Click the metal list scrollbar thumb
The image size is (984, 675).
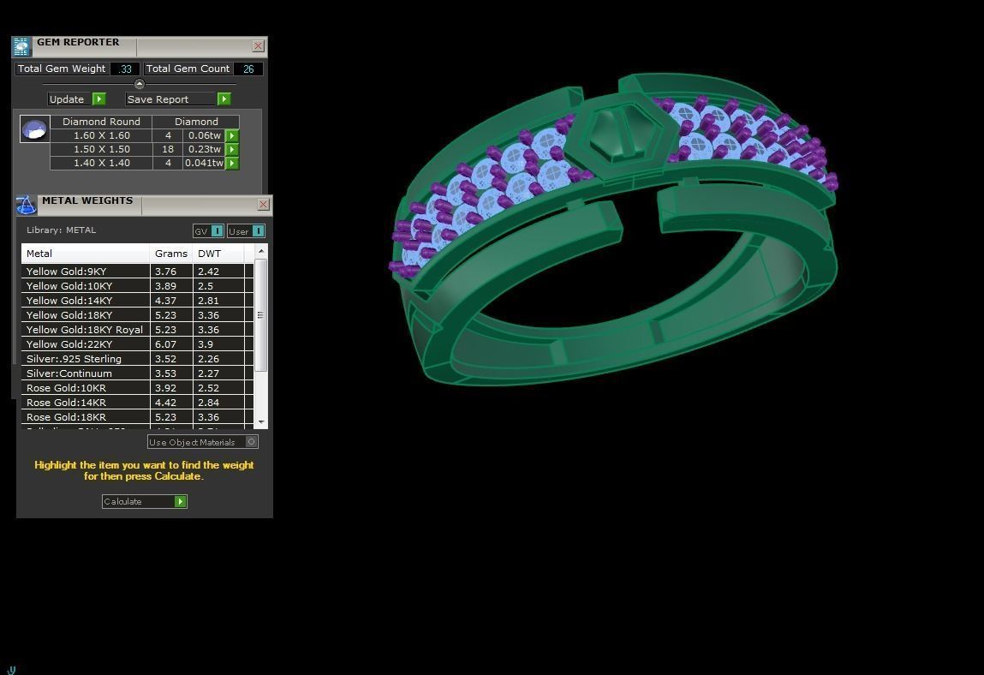(261, 314)
